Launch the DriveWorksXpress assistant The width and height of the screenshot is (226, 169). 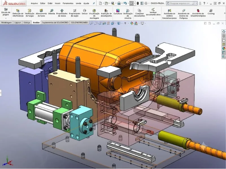tap(198, 13)
